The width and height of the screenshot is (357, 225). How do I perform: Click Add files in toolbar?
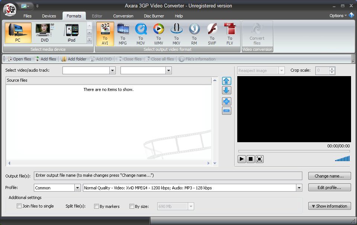(45, 59)
